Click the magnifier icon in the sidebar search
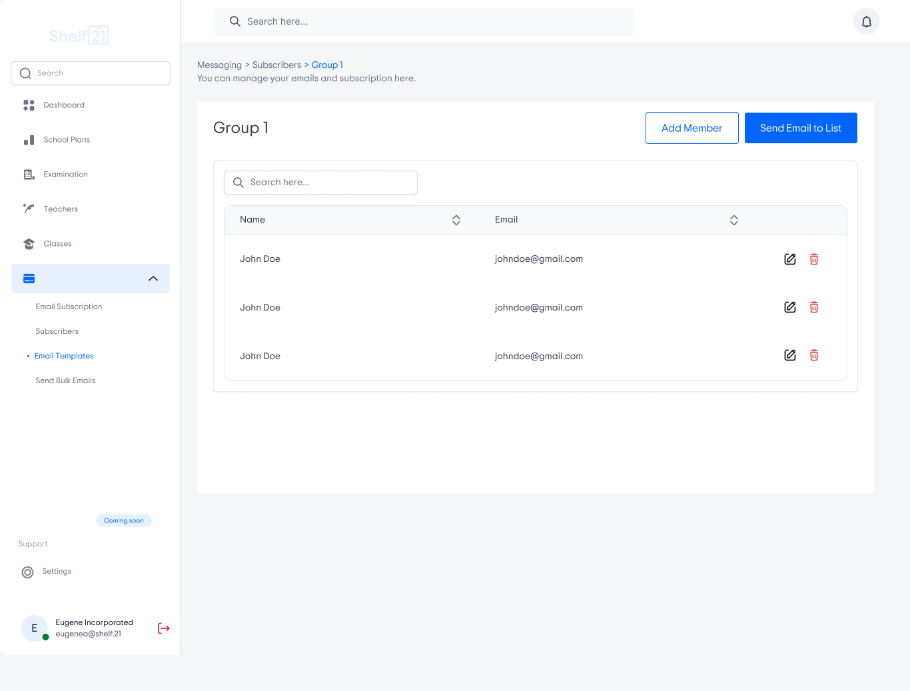Screen dimensions: 910x691 coord(25,73)
